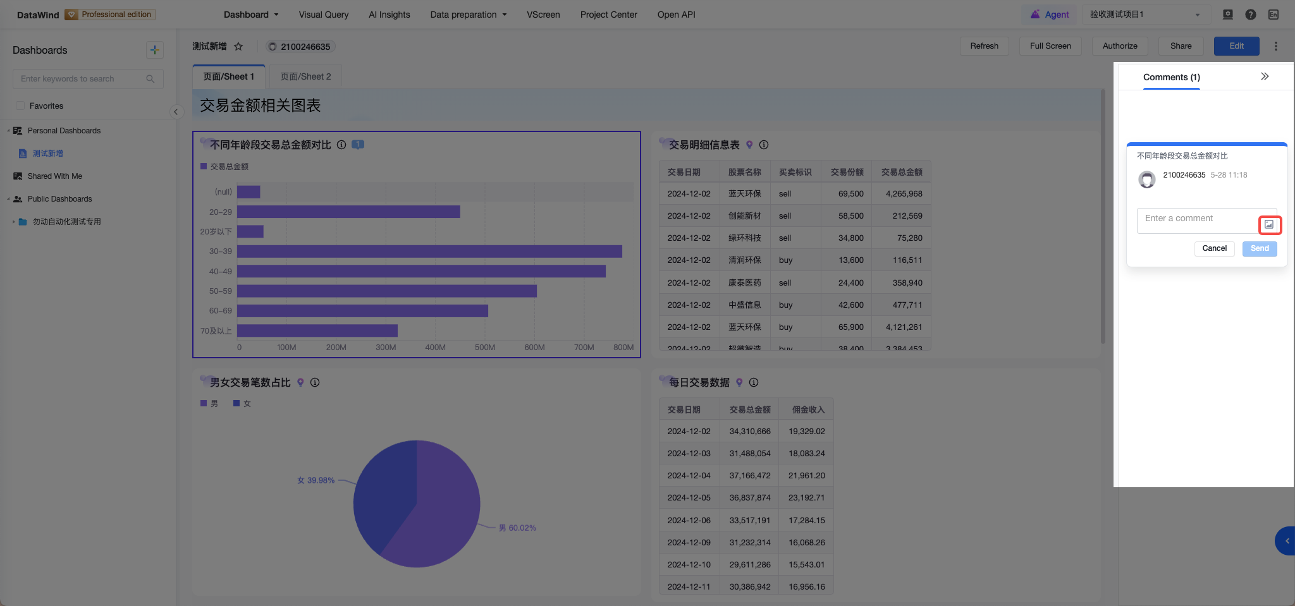The width and height of the screenshot is (1295, 606).
Task: Collapse the Comments panel with double chevron
Action: tap(1265, 76)
